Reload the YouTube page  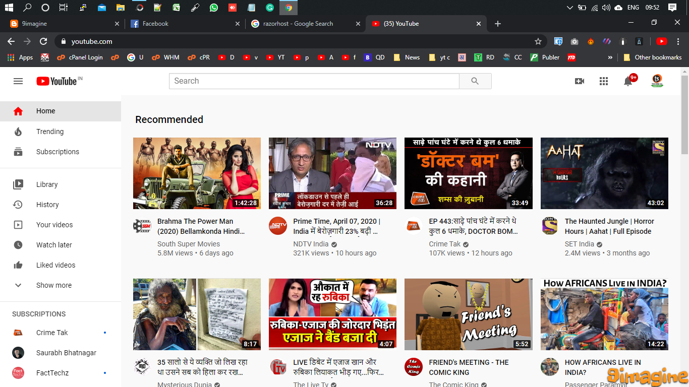pos(43,41)
